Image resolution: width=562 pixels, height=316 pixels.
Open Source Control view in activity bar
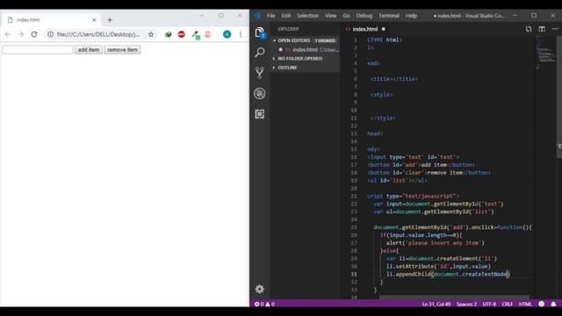[x=260, y=73]
